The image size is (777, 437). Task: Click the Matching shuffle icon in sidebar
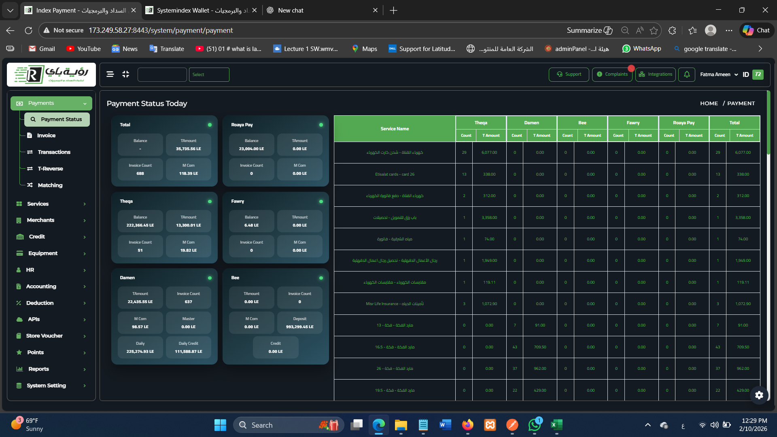pos(30,185)
